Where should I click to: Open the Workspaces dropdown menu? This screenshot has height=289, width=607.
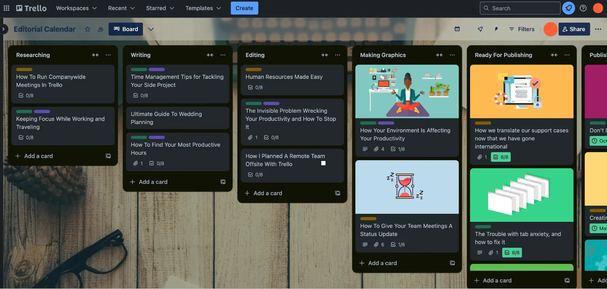[77, 8]
